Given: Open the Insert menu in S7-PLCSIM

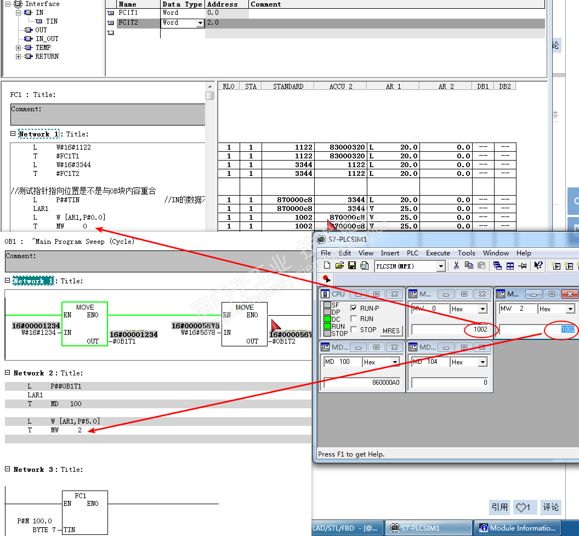Looking at the screenshot, I should [x=390, y=253].
